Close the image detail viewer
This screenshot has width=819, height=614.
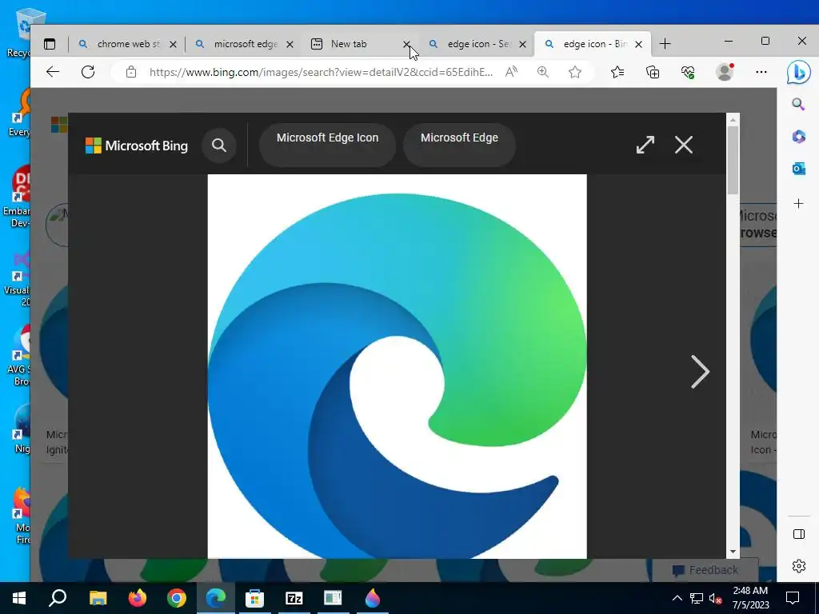684,146
